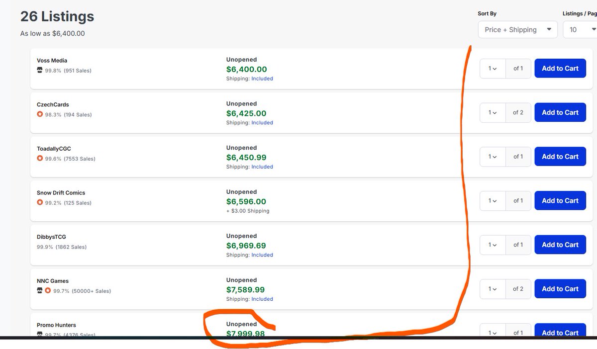Viewport: 597px width, 349px height.
Task: Open the Promo Hunters seller name
Action: point(56,325)
